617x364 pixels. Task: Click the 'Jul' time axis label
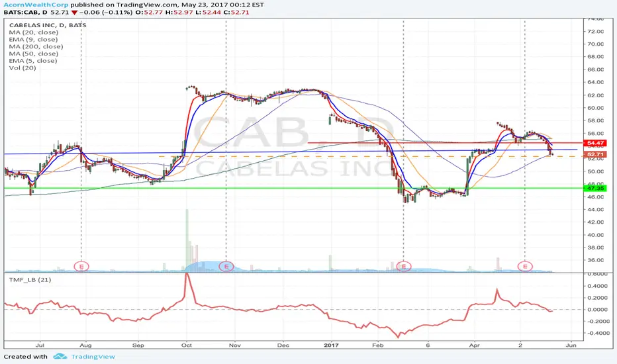point(40,345)
